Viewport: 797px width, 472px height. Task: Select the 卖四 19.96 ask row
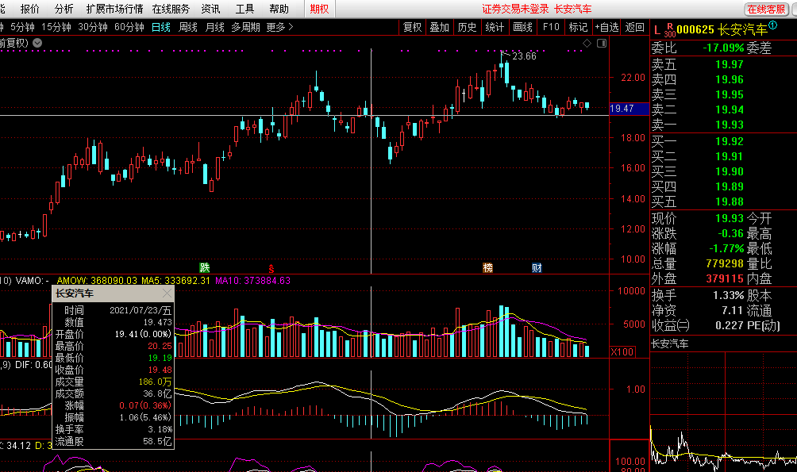click(x=723, y=80)
